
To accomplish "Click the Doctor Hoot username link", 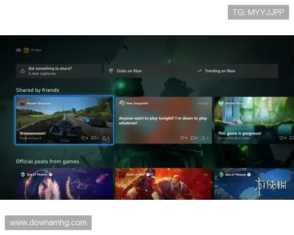I will (x=234, y=103).
